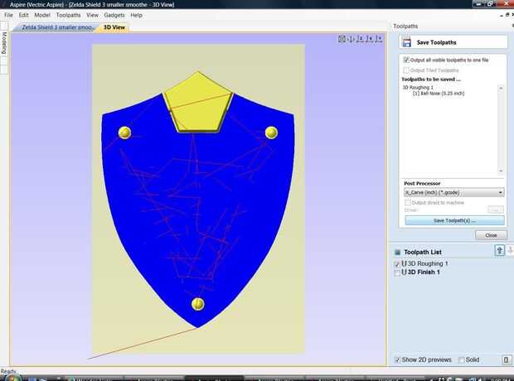Click the Windows Start orb
Screen dimensions: 514x381
[x=12, y=378]
